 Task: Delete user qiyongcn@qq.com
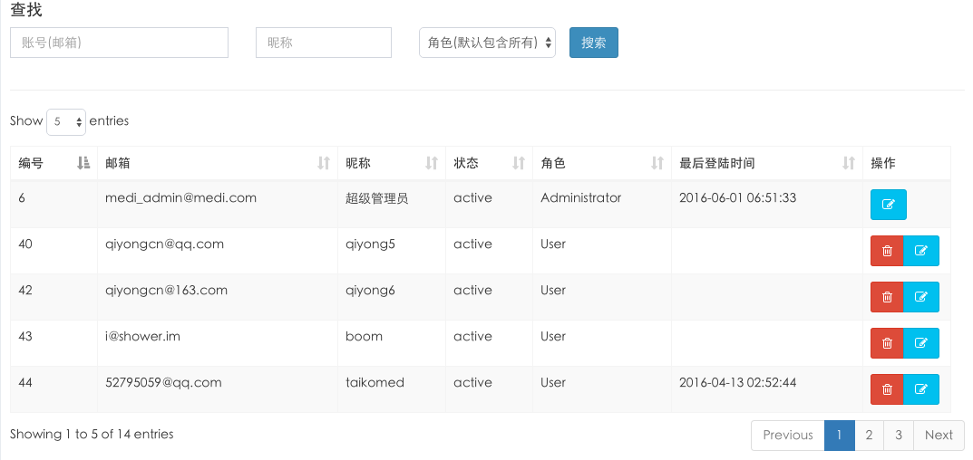[x=887, y=251]
